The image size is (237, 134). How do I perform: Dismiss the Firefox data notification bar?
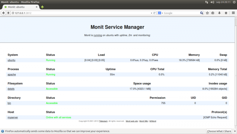click(234, 131)
